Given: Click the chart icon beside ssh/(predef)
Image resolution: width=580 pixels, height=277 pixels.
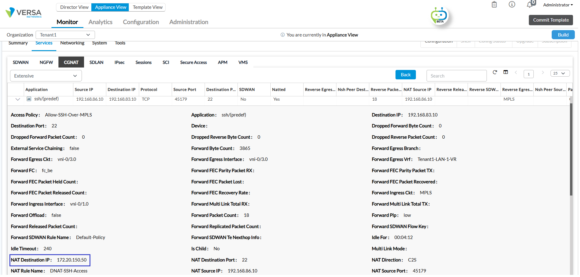Looking at the screenshot, I should pyautogui.click(x=29, y=99).
